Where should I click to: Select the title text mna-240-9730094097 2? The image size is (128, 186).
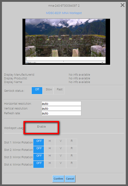click(64, 6)
